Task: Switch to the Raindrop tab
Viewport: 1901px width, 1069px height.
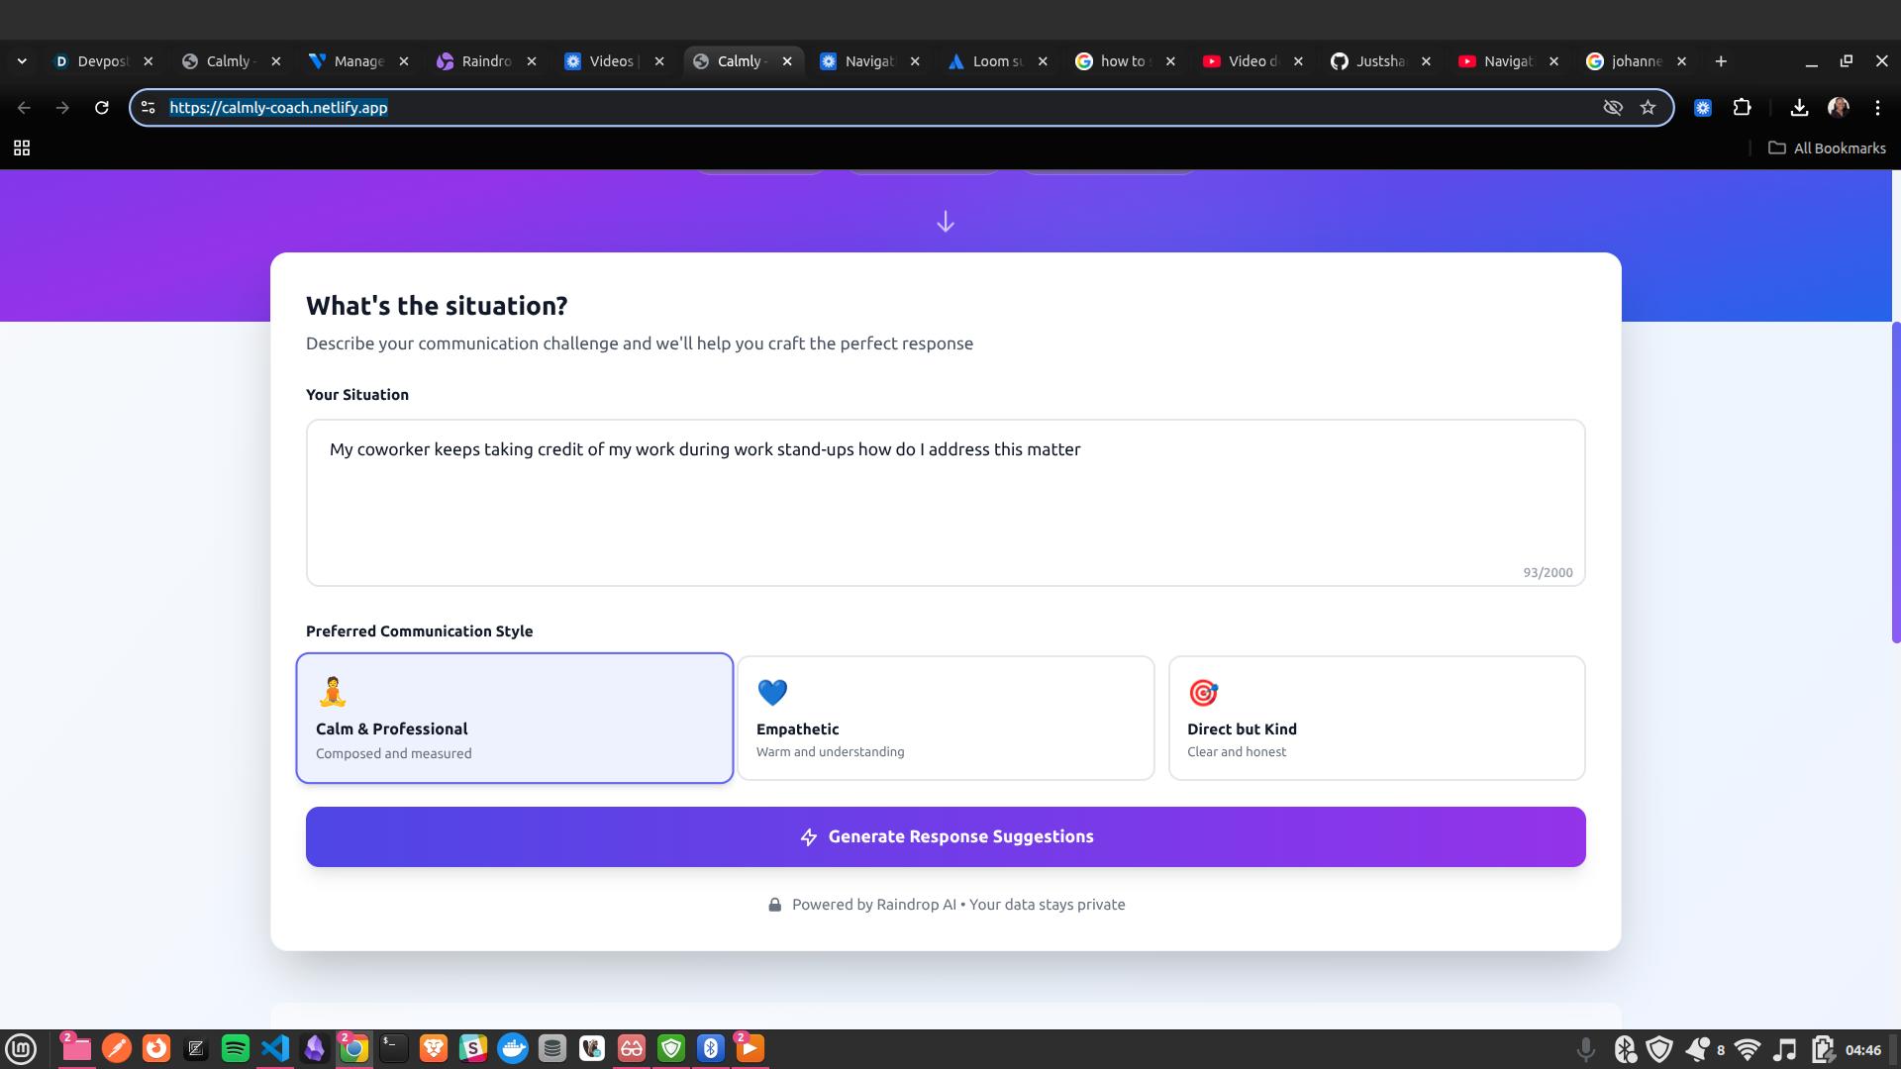Action: click(x=477, y=61)
